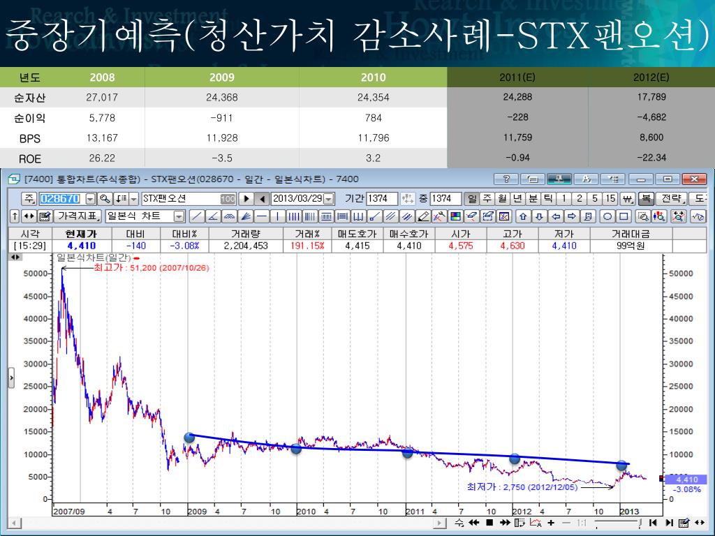
Task: Select the rectangle drawing tool
Action: click(x=624, y=216)
